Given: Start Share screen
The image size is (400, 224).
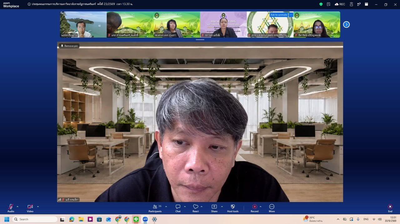Looking at the screenshot, I should pyautogui.click(x=214, y=208).
